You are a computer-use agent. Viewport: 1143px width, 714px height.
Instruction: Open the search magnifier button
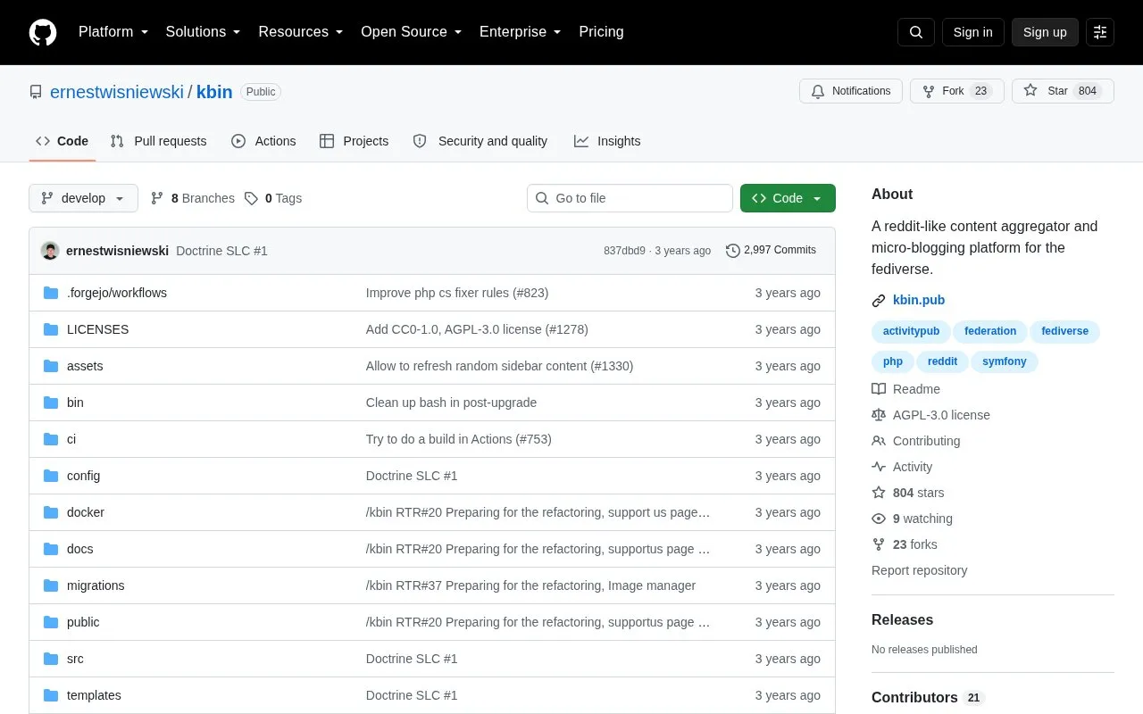916,32
